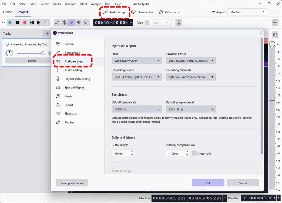The width and height of the screenshot is (282, 203).
Task: Open track Effects button
Action: point(29,61)
